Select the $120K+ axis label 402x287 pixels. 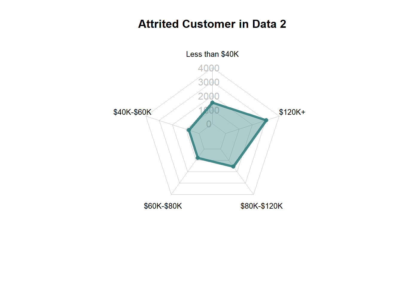[x=292, y=112]
